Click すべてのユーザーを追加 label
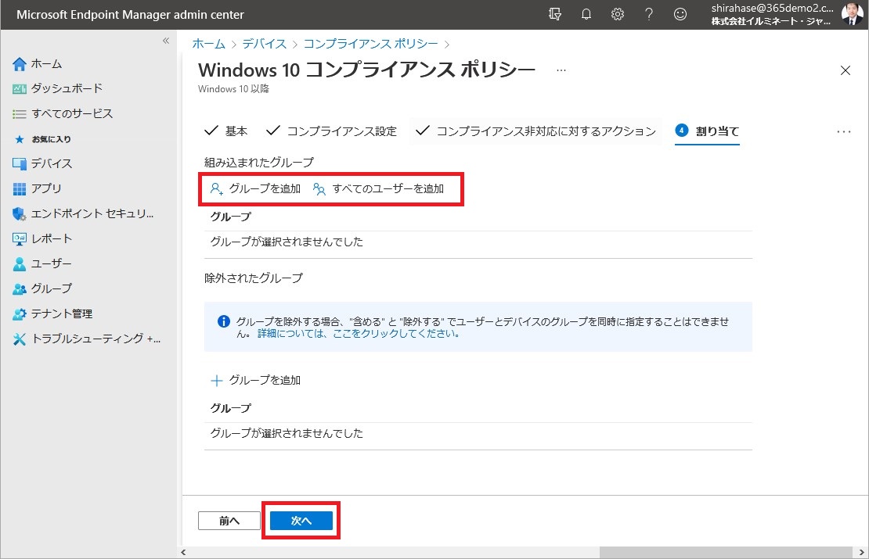 [x=388, y=188]
